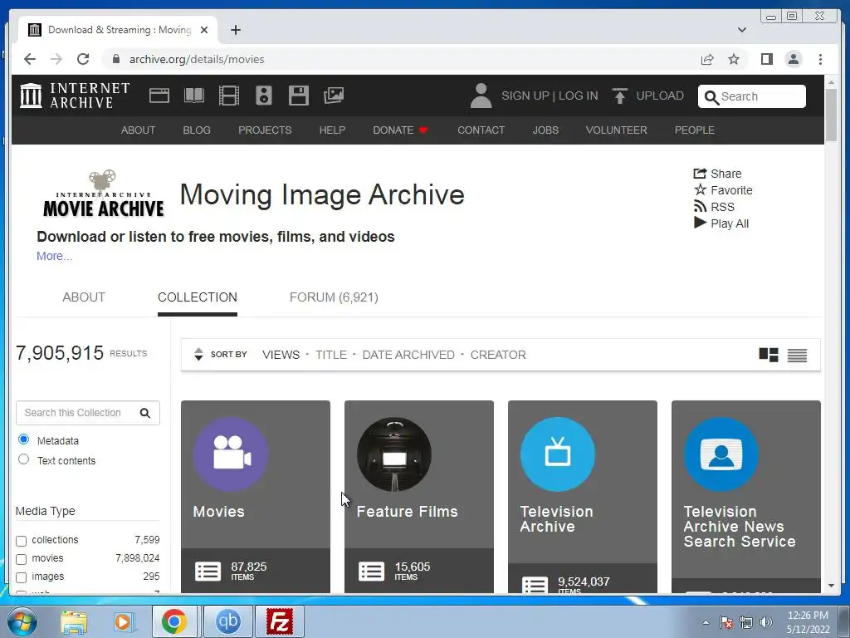Click the archive.org address bar
Viewport: 850px width, 638px height.
pos(401,59)
